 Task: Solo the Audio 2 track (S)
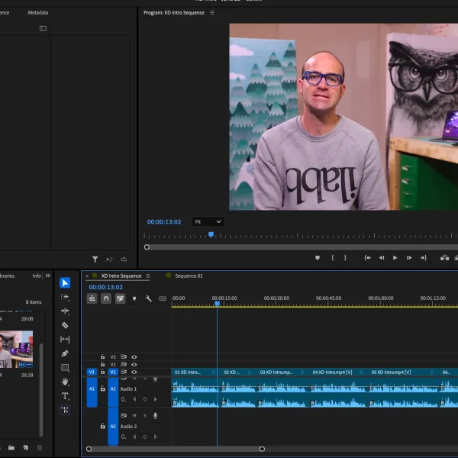(145, 415)
